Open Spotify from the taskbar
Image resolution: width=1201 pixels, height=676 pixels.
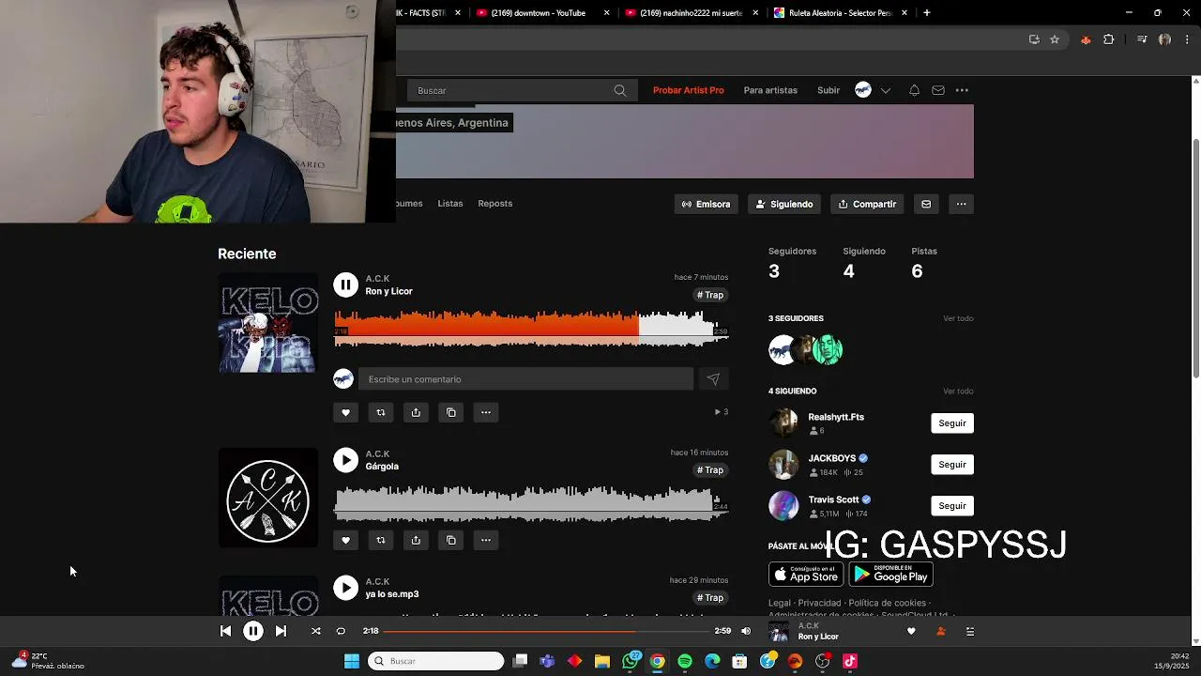coord(685,661)
